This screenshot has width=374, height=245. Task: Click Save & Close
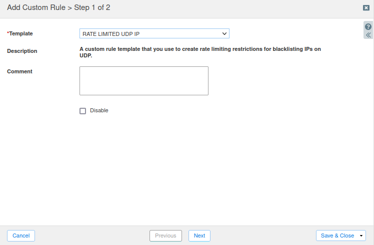337,236
